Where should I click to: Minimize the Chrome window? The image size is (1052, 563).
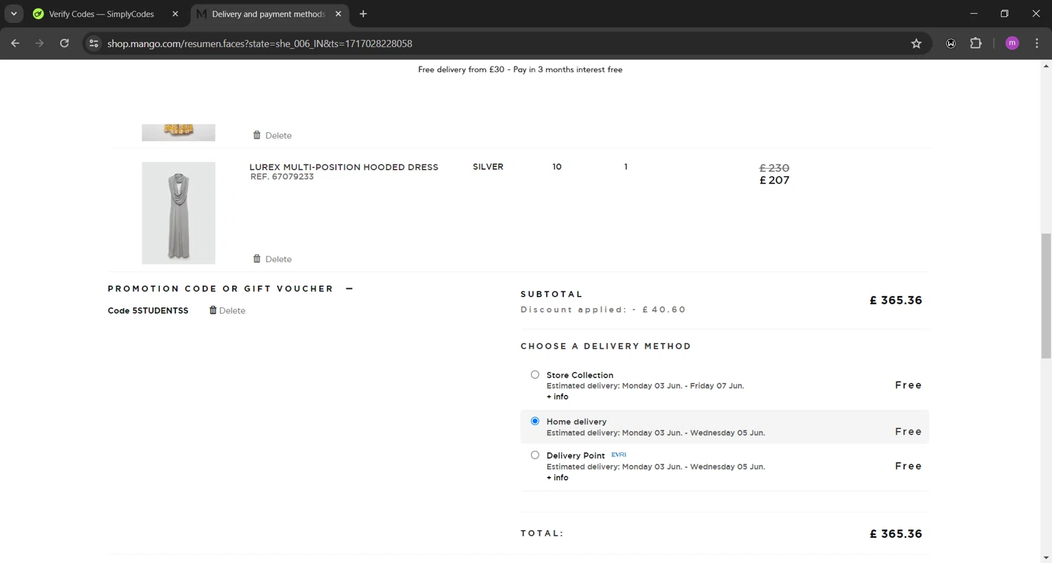tap(973, 13)
